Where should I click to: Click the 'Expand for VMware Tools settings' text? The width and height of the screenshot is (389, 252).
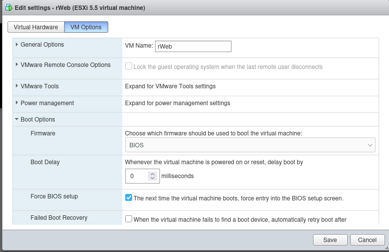170,86
